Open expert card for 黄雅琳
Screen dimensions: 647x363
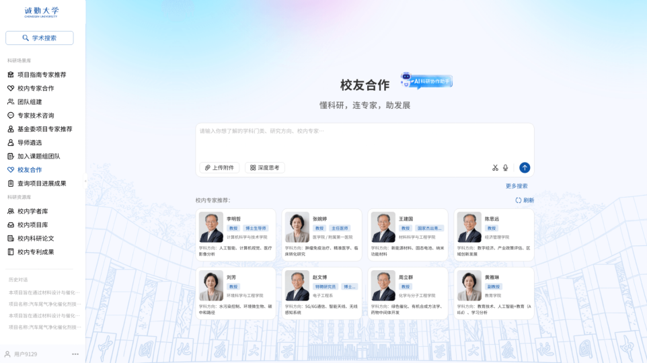click(494, 293)
